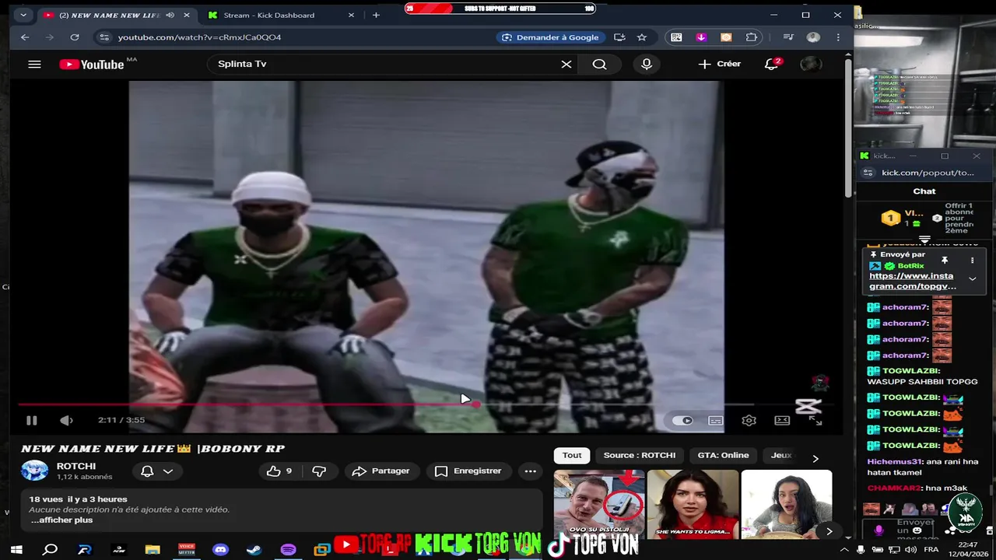The height and width of the screenshot is (560, 996).
Task: Open the pinned message options in Kick chat
Action: 972,261
